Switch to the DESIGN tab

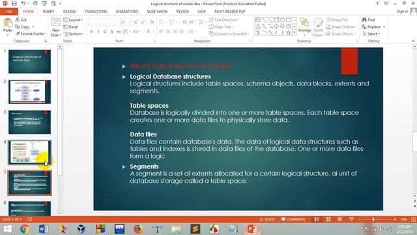point(70,12)
